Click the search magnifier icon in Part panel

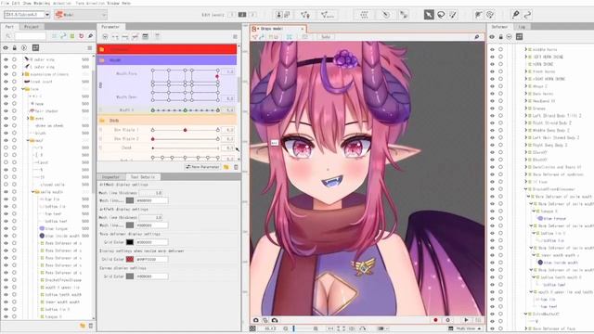[x=8, y=36]
